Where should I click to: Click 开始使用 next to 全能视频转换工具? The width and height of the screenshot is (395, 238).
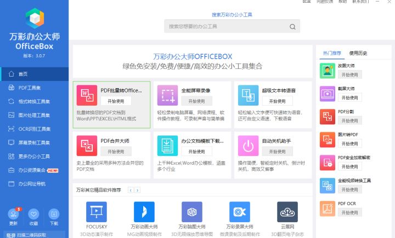[349, 190]
